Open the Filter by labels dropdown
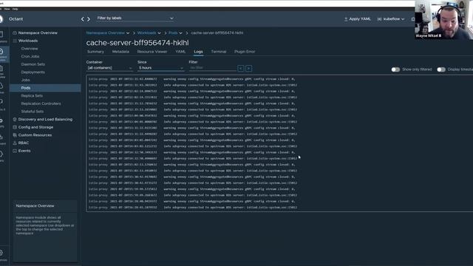The height and width of the screenshot is (266, 473). point(135,18)
